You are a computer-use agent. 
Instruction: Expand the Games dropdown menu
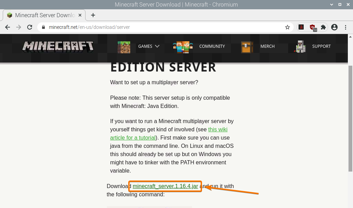149,46
